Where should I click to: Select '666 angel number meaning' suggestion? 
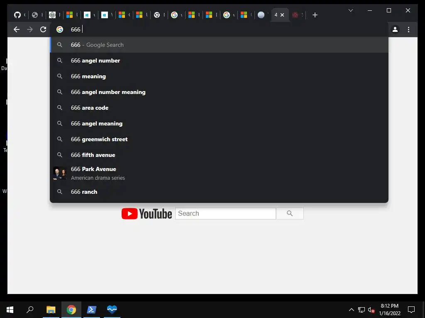click(219, 92)
